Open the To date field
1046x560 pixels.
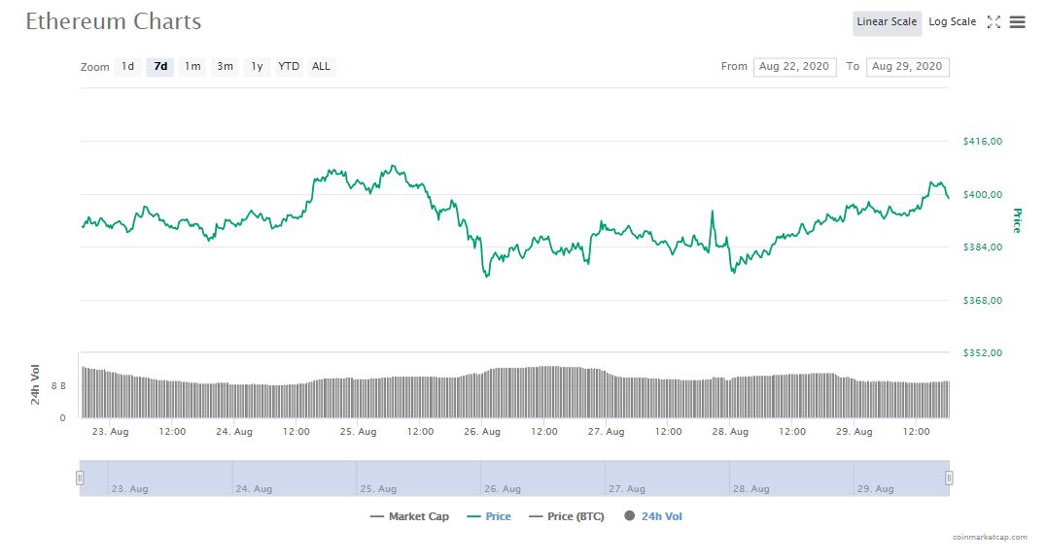(907, 67)
